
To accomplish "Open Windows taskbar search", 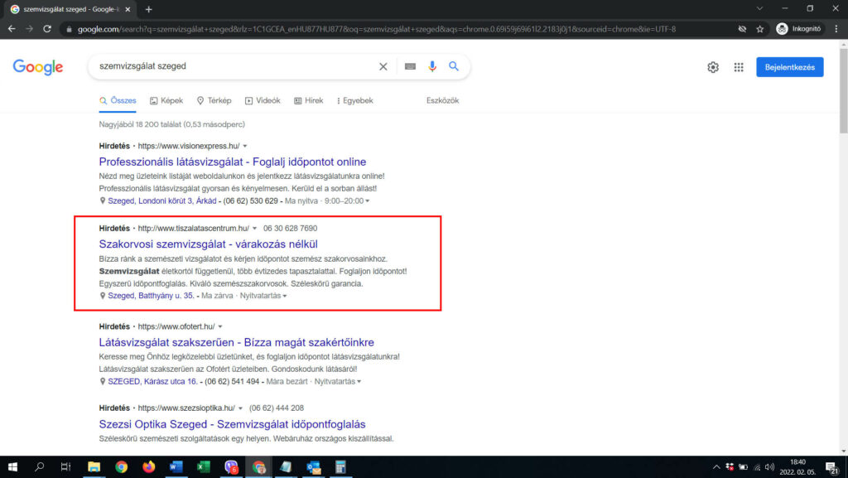I will coord(39,466).
